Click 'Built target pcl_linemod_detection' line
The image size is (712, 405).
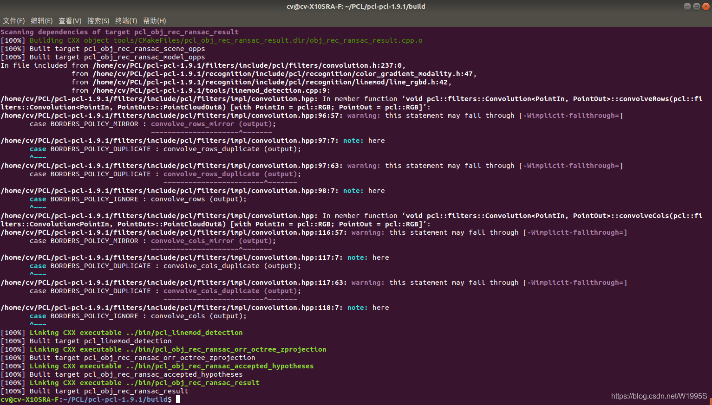(86, 341)
